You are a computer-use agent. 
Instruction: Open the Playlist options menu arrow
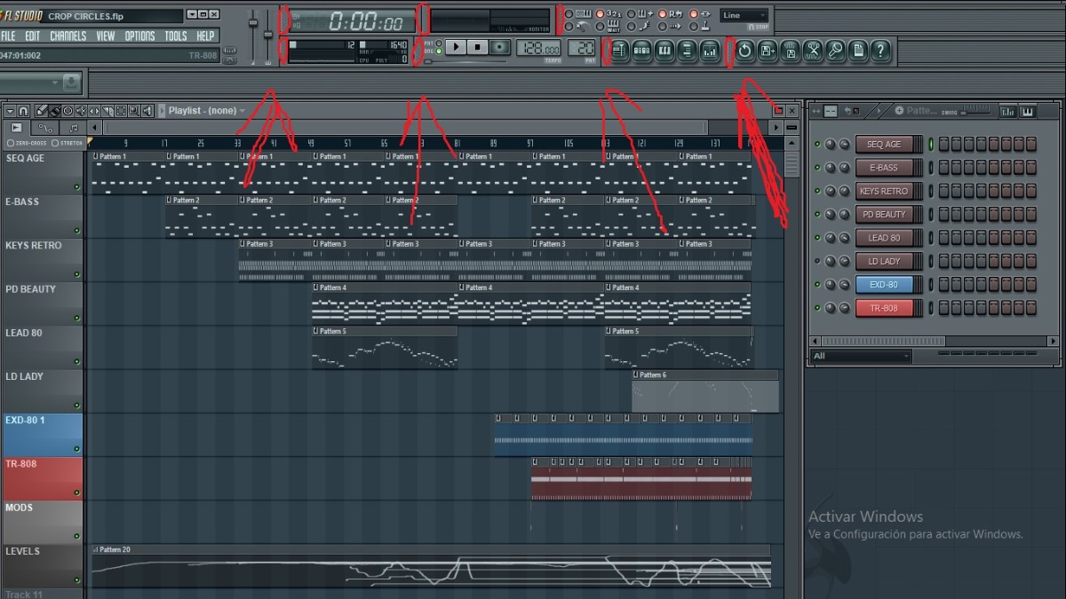click(x=10, y=111)
